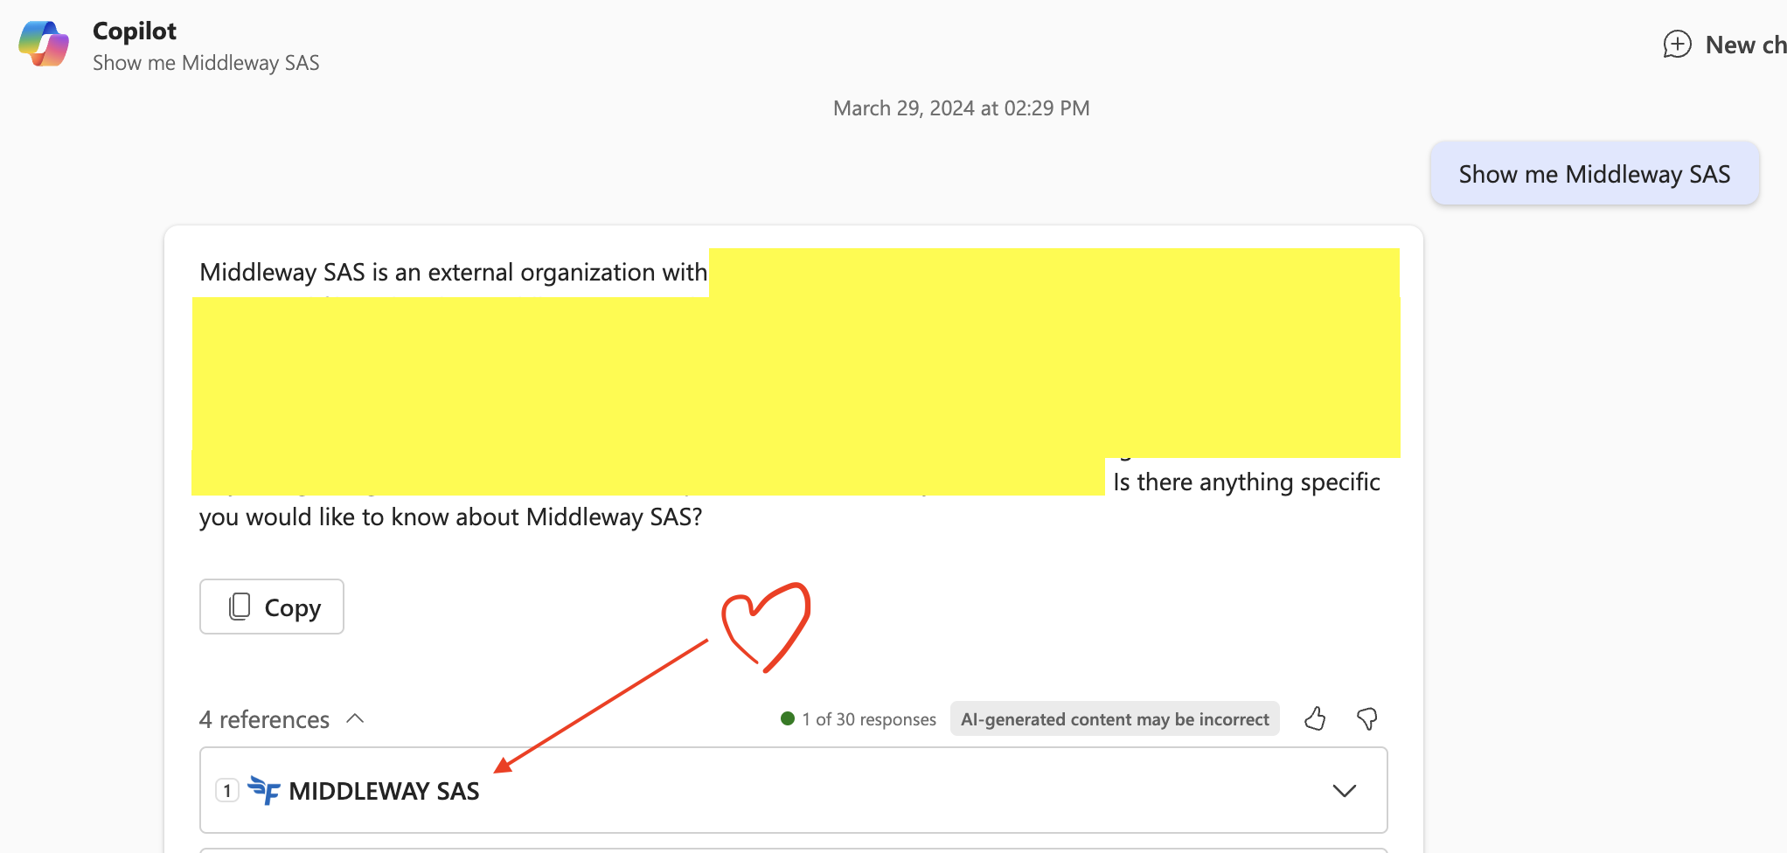The width and height of the screenshot is (1787, 853).
Task: Click the Middleway SAS company logo
Action: point(263,790)
